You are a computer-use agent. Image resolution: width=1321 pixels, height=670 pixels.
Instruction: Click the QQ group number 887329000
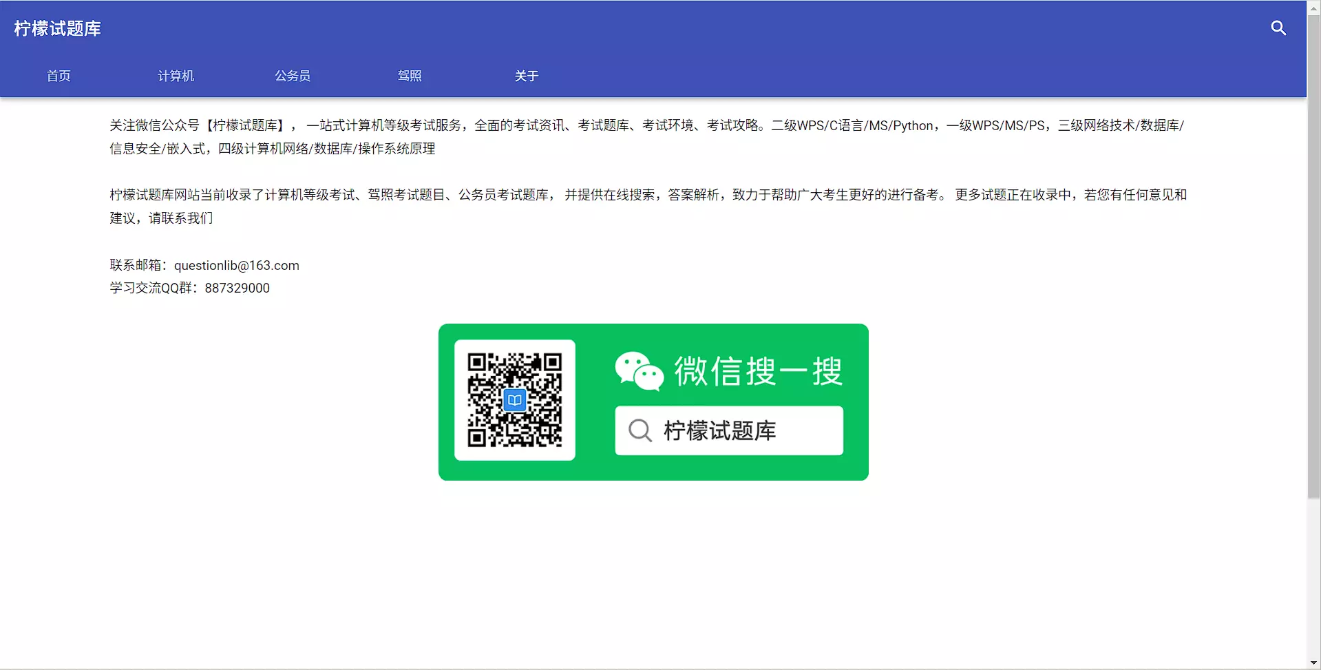coord(237,288)
